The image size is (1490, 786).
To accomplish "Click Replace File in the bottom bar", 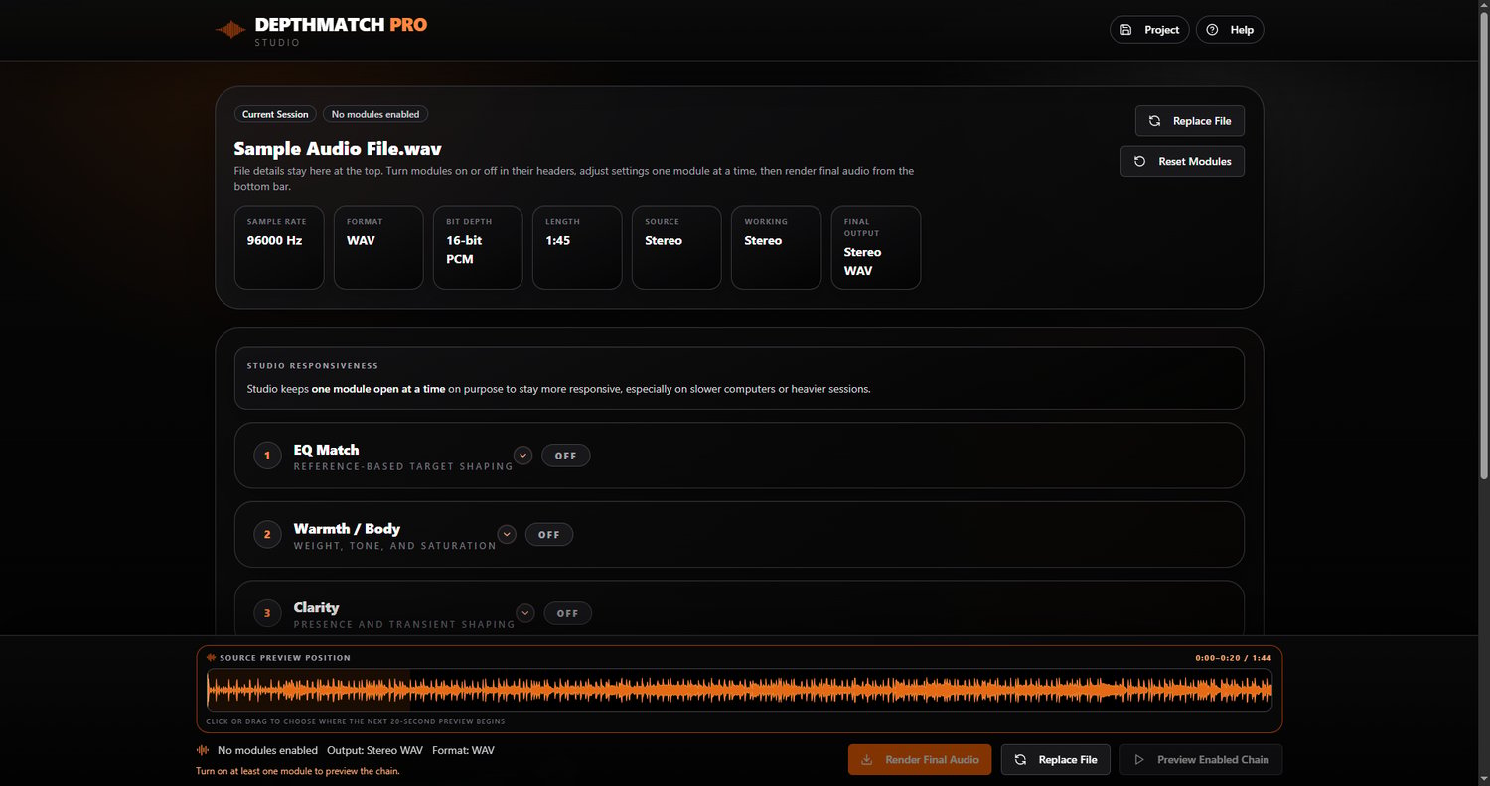I will [x=1056, y=760].
